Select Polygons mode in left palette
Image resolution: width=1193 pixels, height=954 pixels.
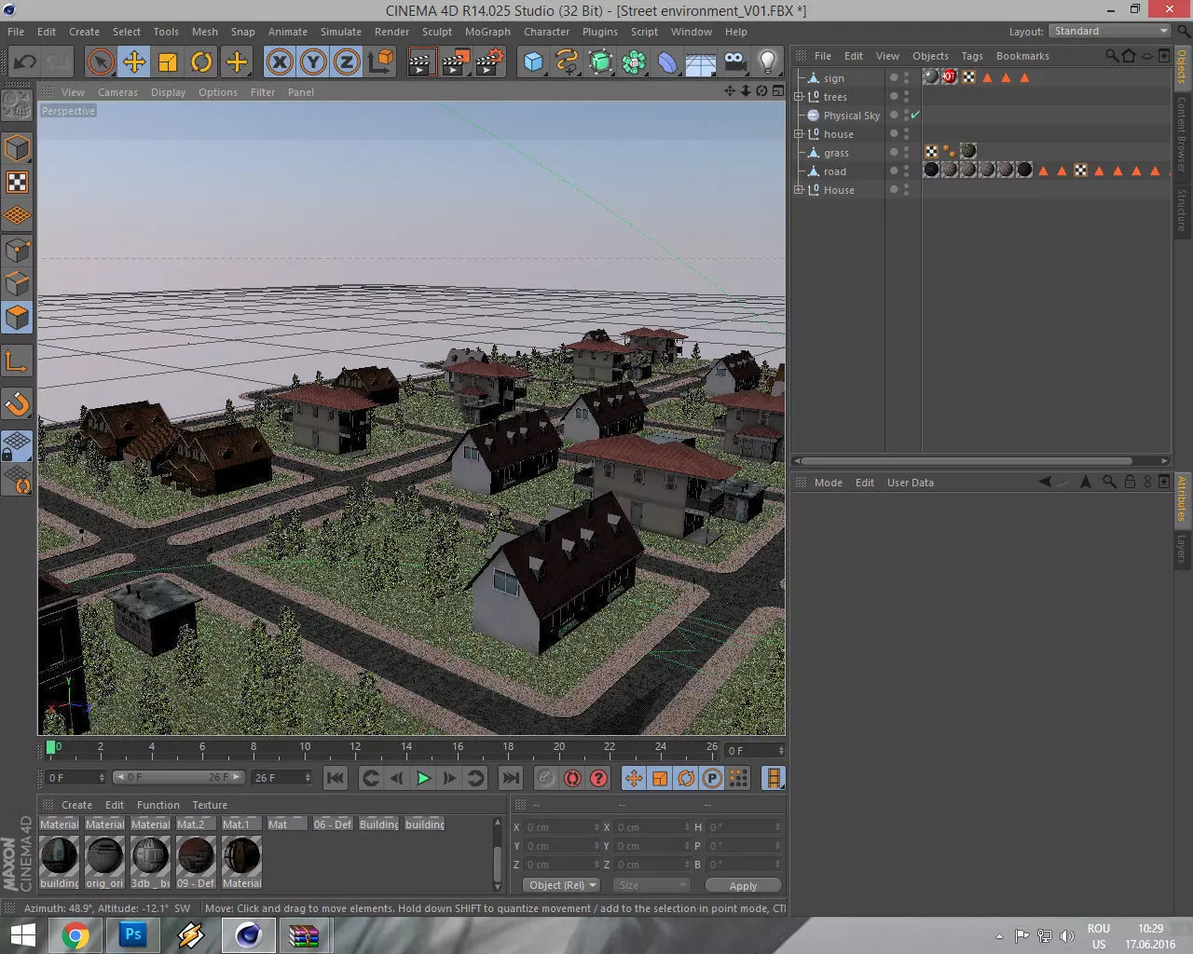pos(18,318)
